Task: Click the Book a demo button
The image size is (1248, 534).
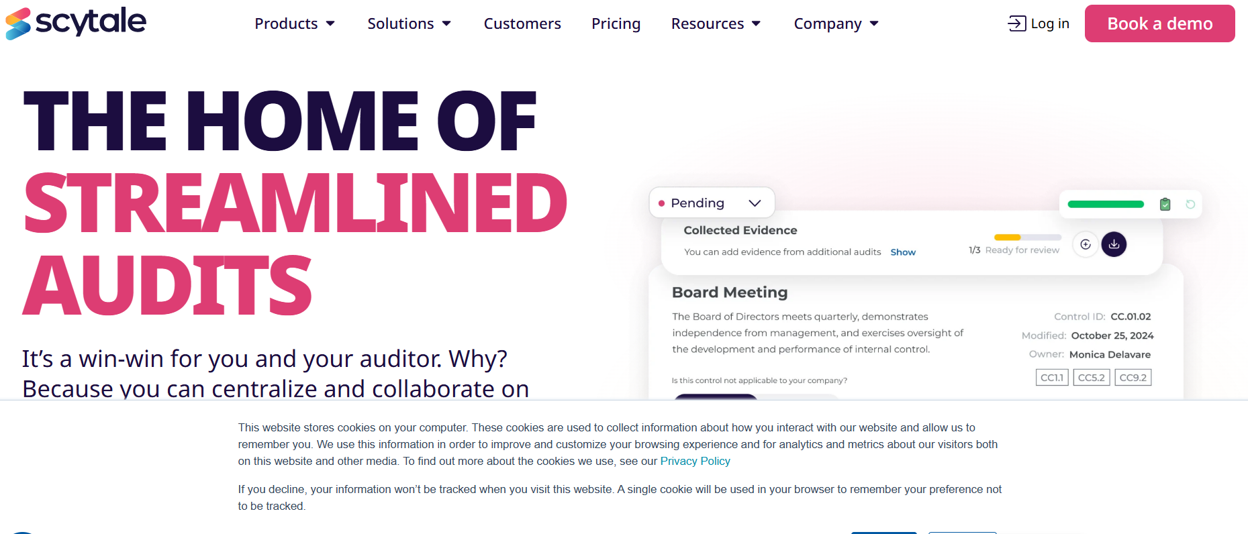Action: pyautogui.click(x=1159, y=23)
